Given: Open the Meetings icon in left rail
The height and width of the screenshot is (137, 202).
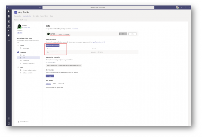Looking at the screenshot, I should point(9,26).
